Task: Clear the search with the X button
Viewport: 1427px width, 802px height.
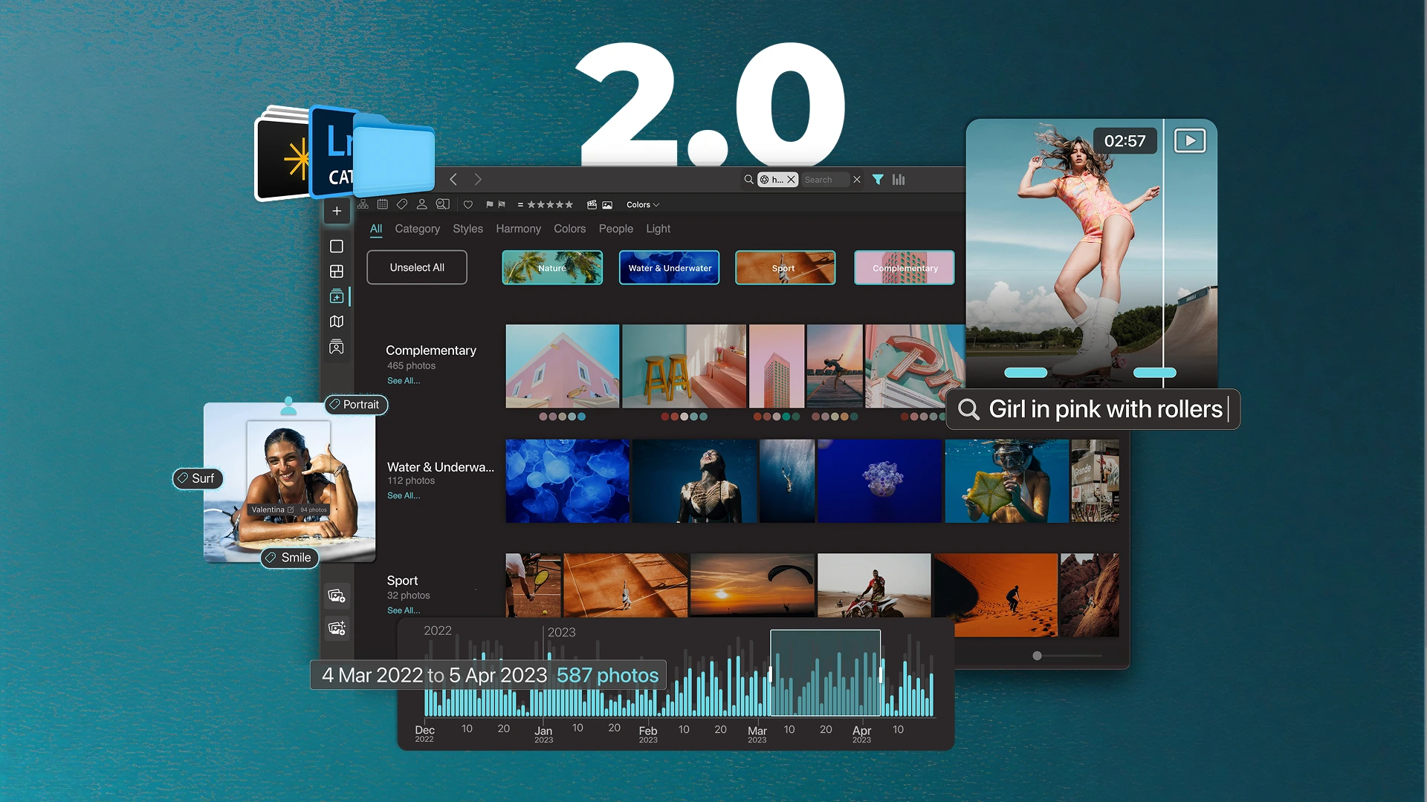Action: [857, 180]
